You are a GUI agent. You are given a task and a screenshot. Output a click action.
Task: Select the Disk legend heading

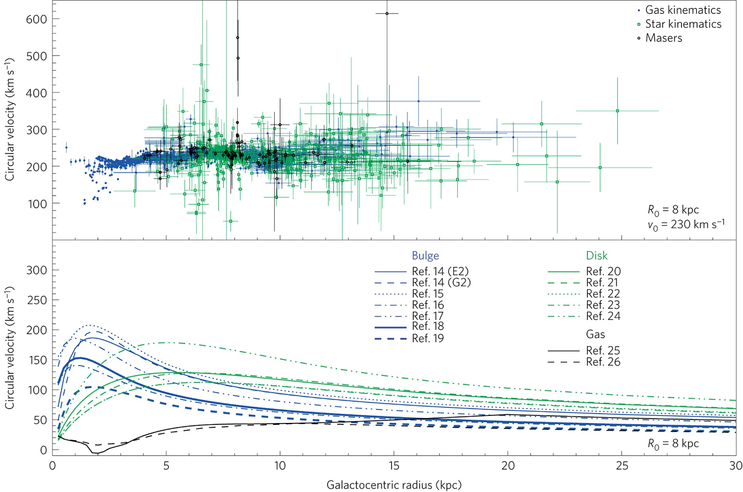(x=597, y=256)
